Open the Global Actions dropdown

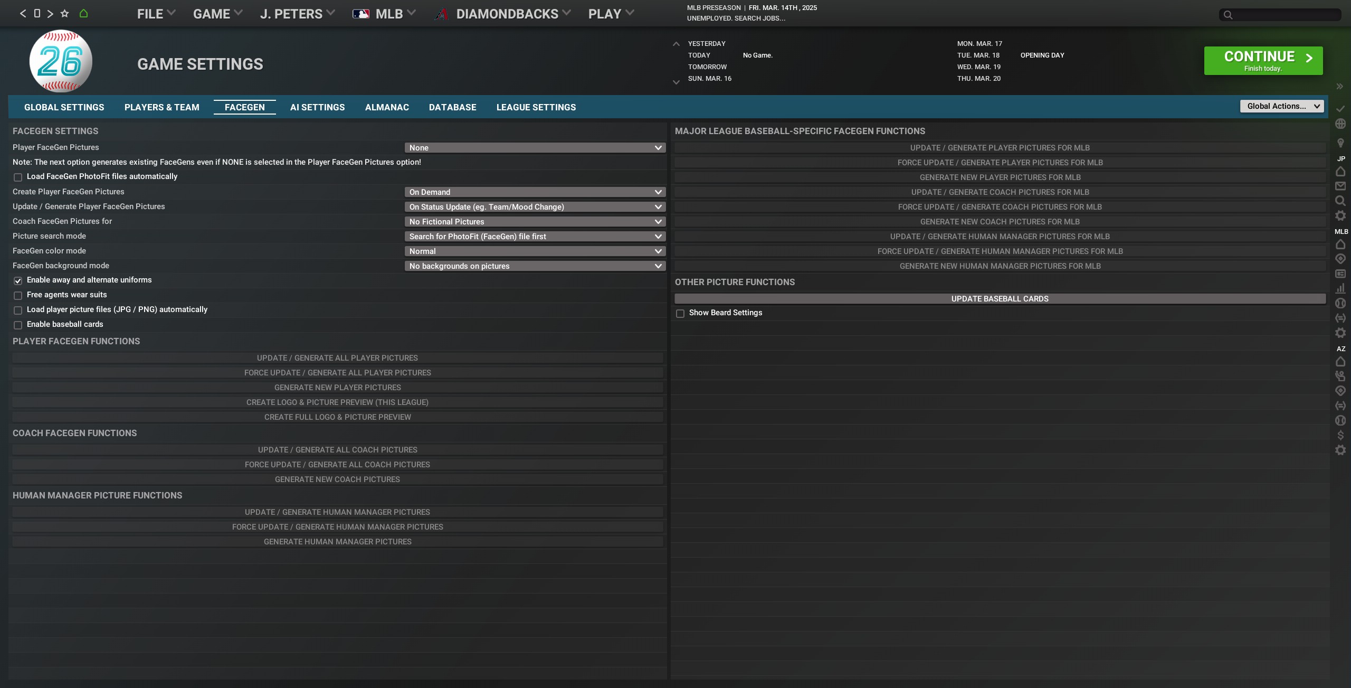(1281, 106)
